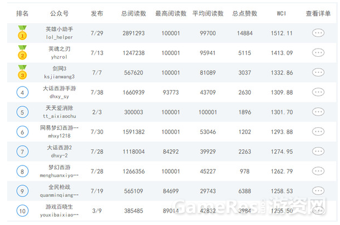
Task: Click the gold rank 2 medal
Action: [x=23, y=53]
